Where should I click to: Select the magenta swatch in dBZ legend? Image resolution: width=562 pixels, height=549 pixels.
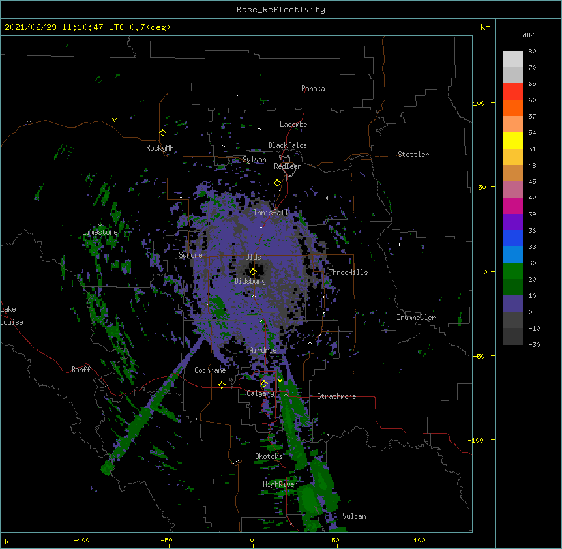[x=512, y=205]
